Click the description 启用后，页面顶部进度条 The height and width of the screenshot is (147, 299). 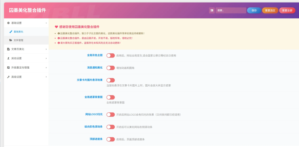[x=130, y=140]
